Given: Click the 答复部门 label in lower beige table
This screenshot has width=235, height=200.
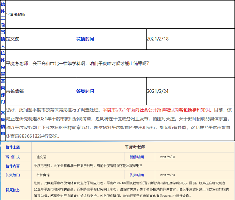Looking at the screenshot, I should [13, 175].
